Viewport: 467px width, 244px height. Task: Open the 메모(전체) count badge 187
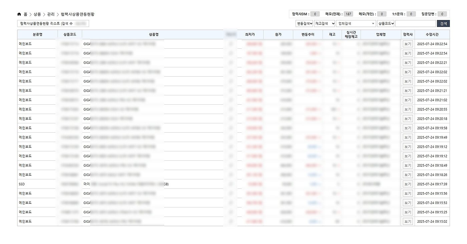[x=348, y=14]
